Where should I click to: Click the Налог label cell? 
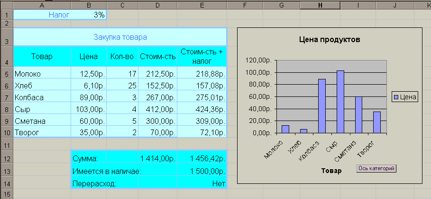click(x=42, y=15)
